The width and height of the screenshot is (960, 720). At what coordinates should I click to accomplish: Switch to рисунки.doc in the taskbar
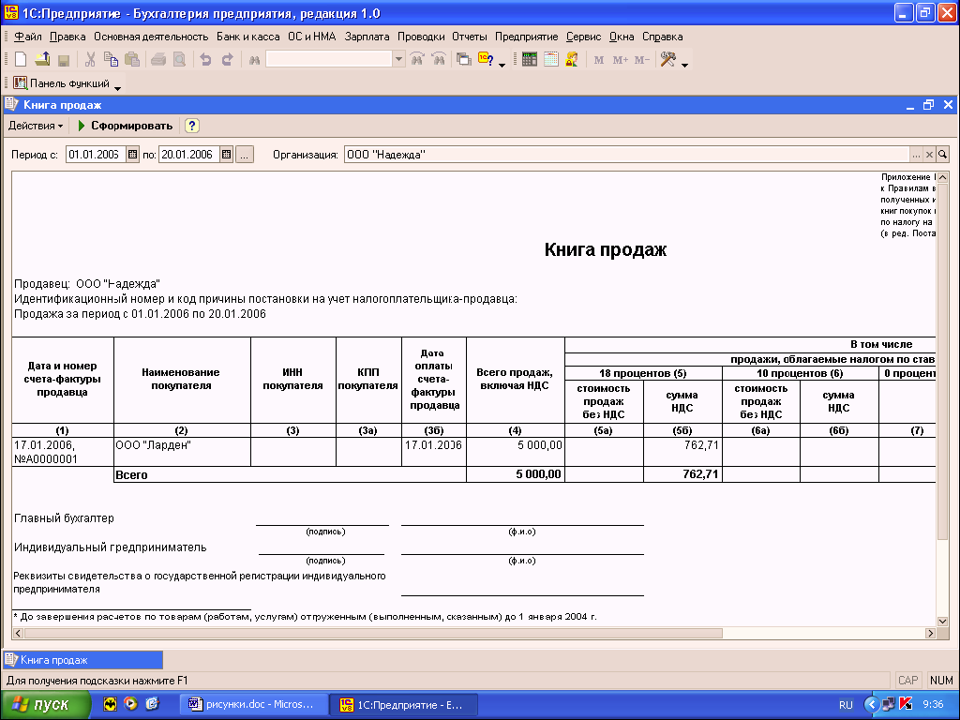[257, 704]
